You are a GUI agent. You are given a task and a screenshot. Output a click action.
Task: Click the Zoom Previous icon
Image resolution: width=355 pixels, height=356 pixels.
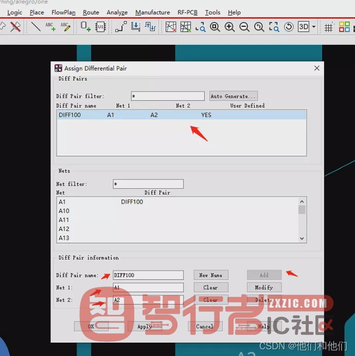click(x=259, y=27)
